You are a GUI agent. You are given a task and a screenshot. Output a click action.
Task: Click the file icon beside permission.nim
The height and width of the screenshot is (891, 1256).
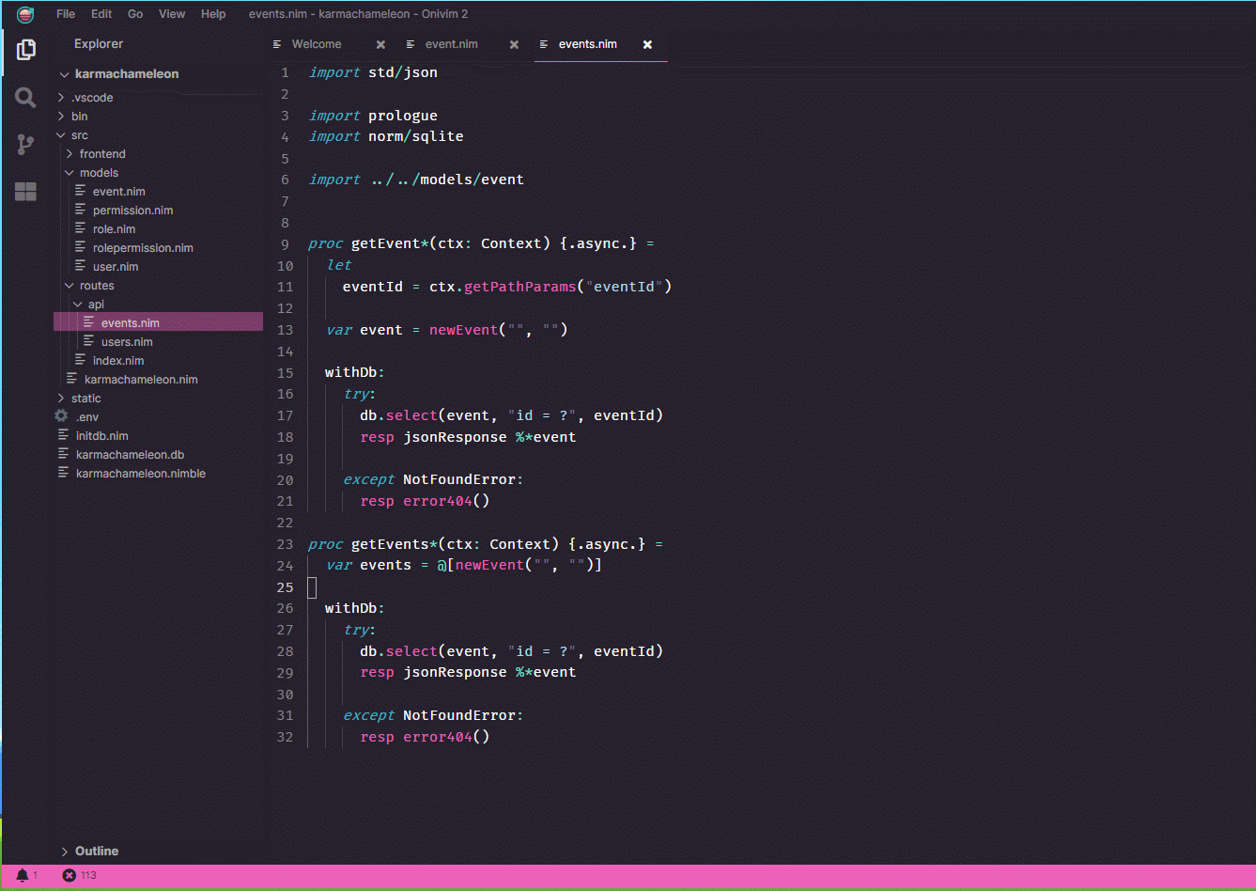click(x=81, y=210)
